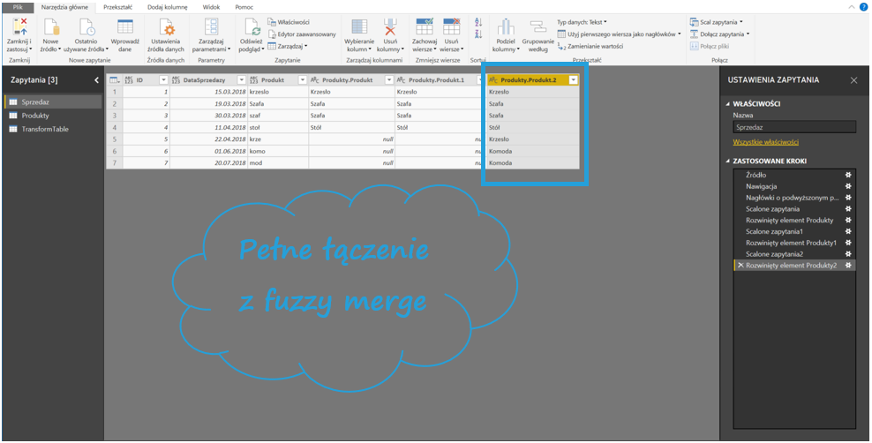The width and height of the screenshot is (872, 443).
Task: Open filter dropdown for Produkty.Produkt.2 column
Action: click(574, 79)
